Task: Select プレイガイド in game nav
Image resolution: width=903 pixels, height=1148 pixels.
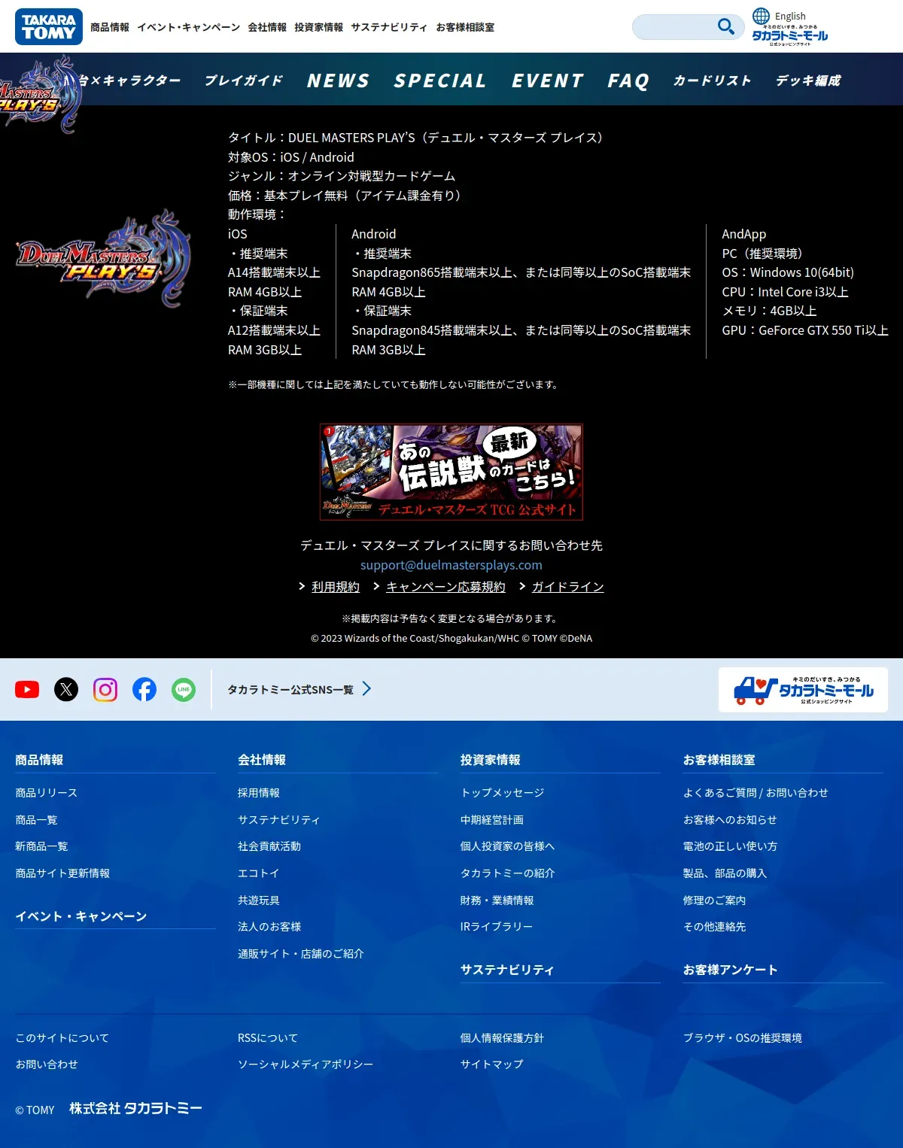Action: pyautogui.click(x=244, y=80)
